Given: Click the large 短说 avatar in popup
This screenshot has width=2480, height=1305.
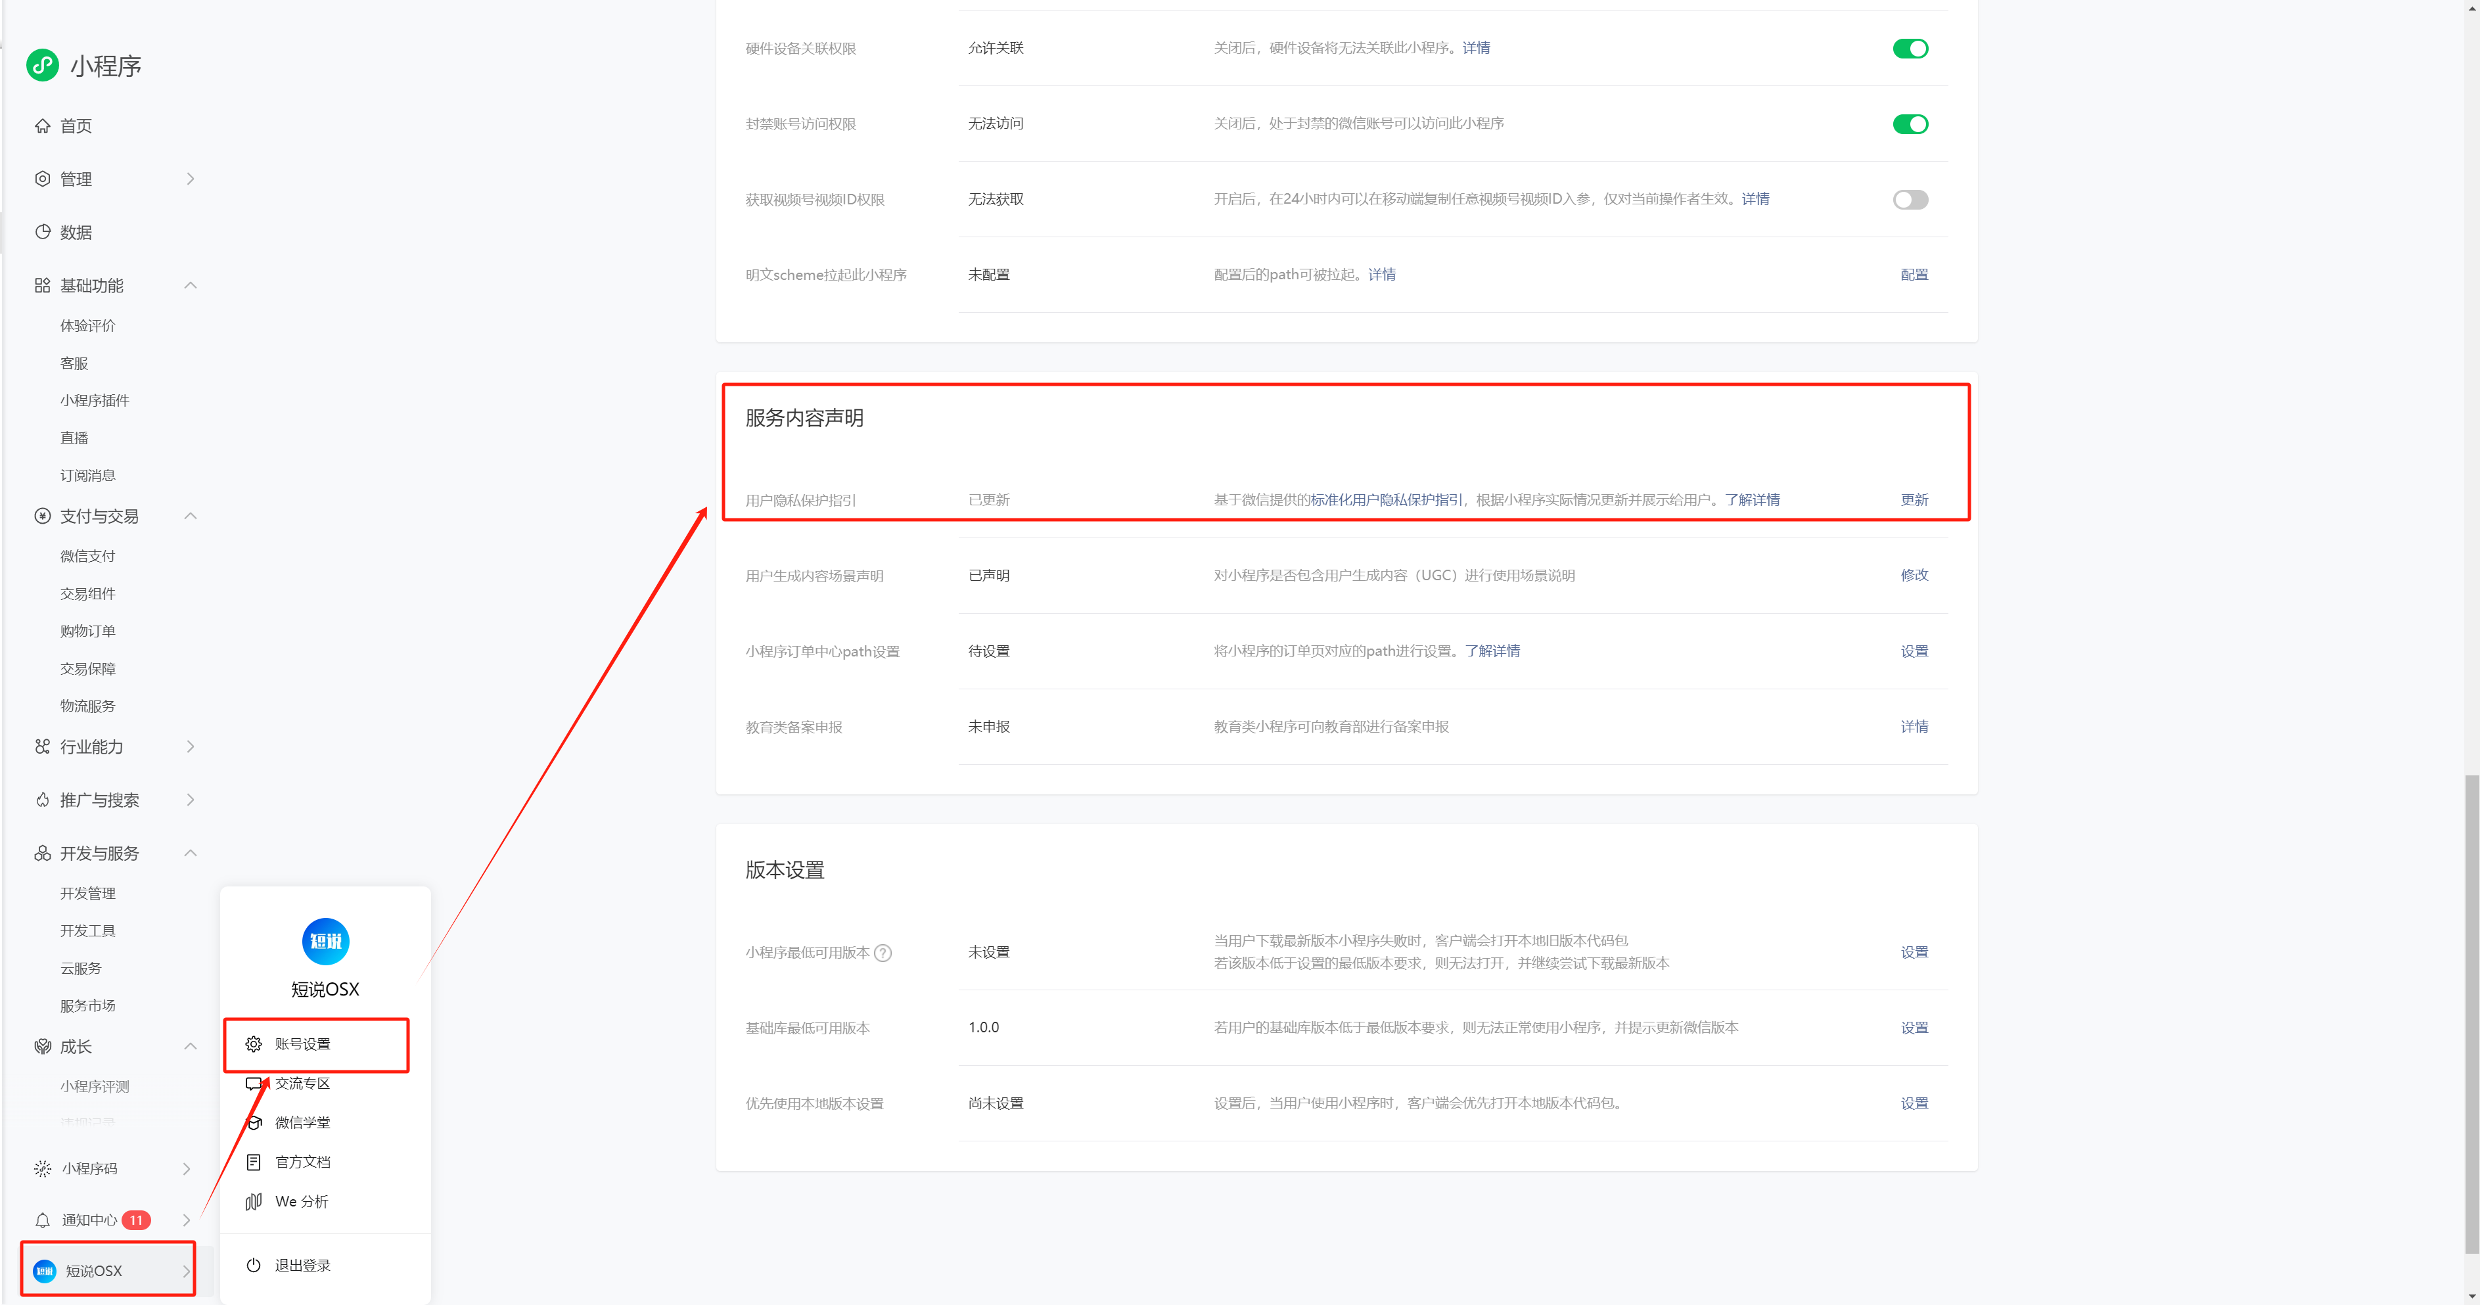Looking at the screenshot, I should 325,941.
